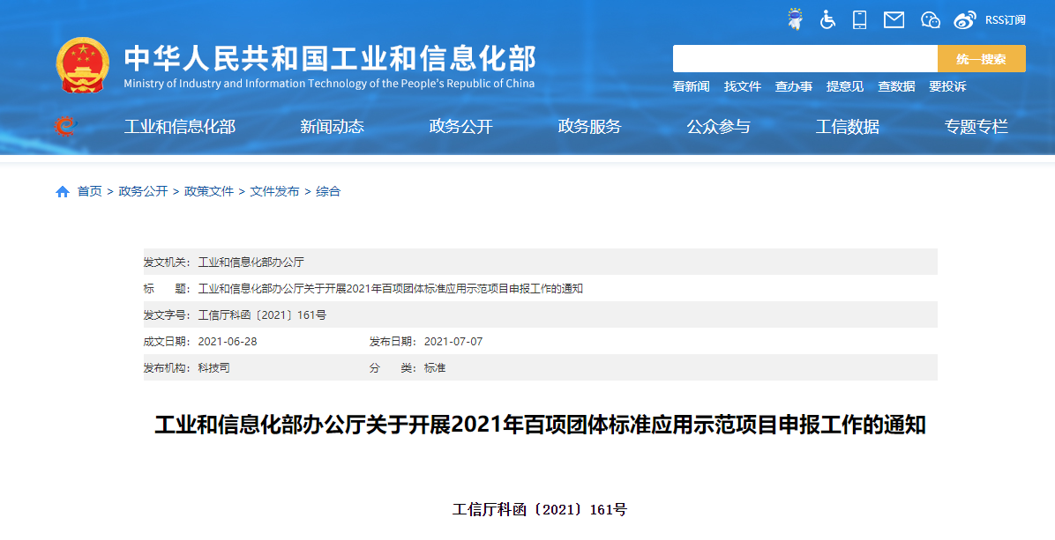
Task: Click the blue home icon in breadcrumb
Action: pos(63,192)
